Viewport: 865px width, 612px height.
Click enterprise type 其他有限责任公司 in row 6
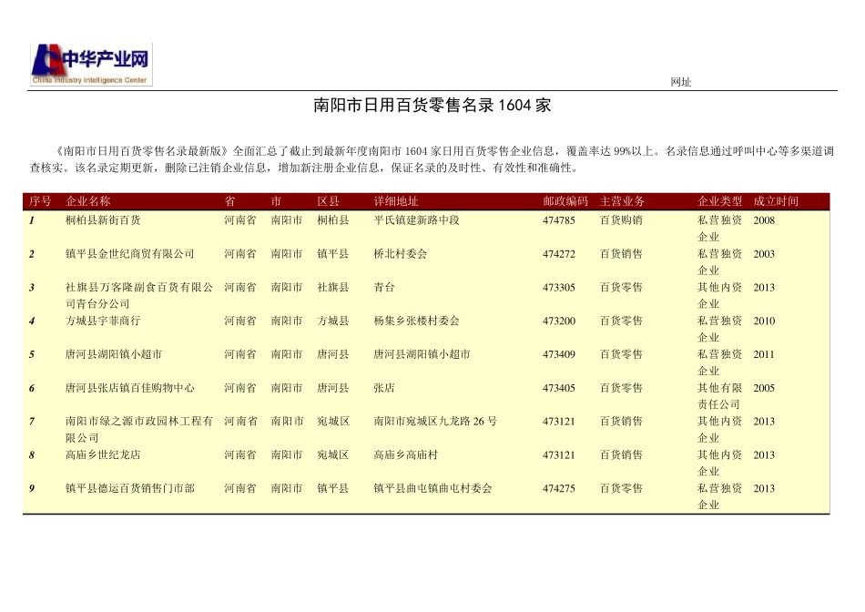719,396
